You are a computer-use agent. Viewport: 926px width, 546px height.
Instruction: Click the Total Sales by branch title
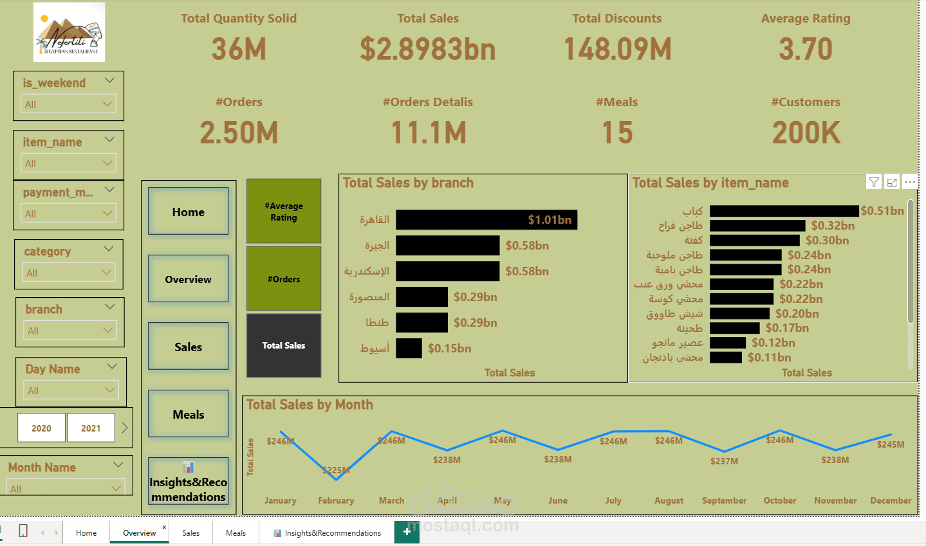point(408,183)
